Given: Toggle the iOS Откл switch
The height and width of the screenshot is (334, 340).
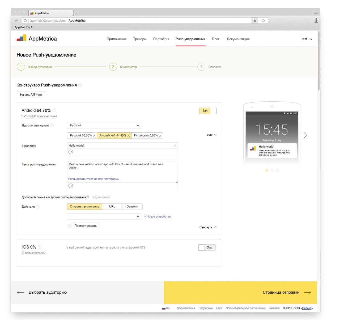Looking at the screenshot, I should point(207,248).
